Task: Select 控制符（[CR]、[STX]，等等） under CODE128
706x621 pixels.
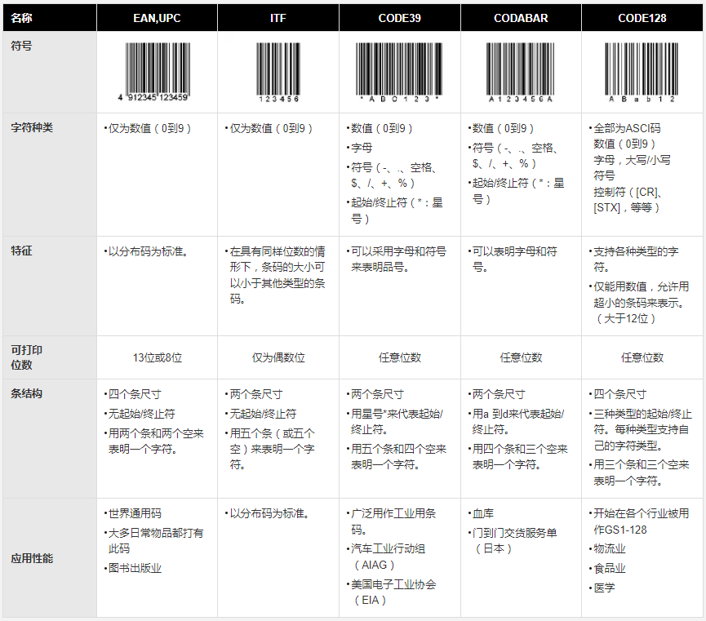Action: (x=627, y=200)
